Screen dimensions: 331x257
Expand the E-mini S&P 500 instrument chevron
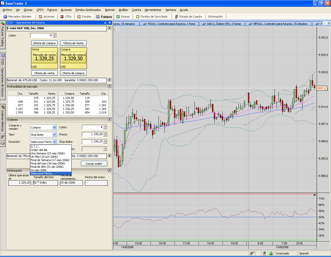(x=109, y=28)
